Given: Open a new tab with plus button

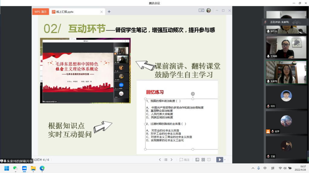Looking at the screenshot, I should coord(109,12).
